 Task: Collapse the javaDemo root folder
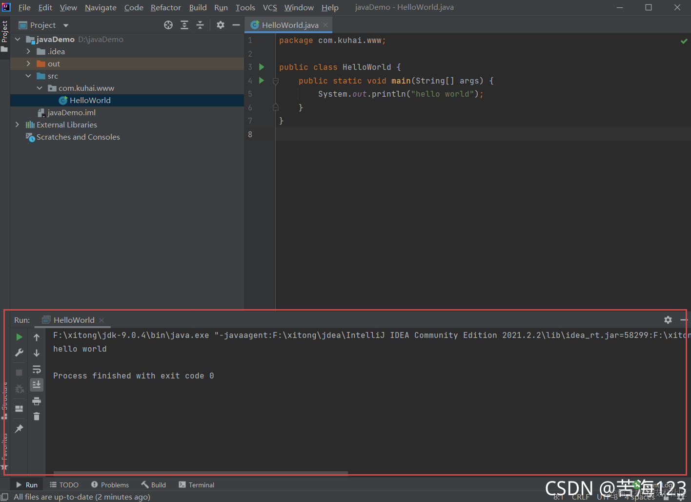18,39
